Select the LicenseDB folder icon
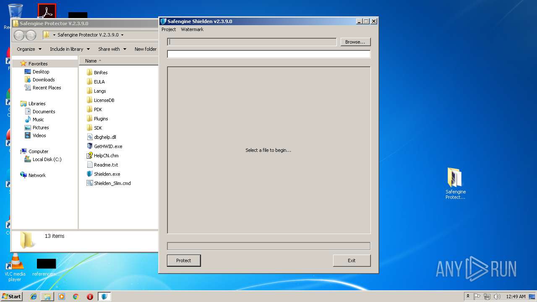This screenshot has width=537, height=302. [89, 100]
